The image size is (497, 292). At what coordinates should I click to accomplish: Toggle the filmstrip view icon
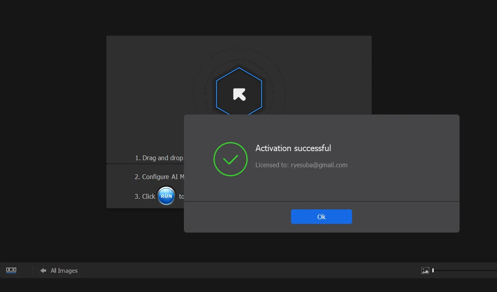11,270
